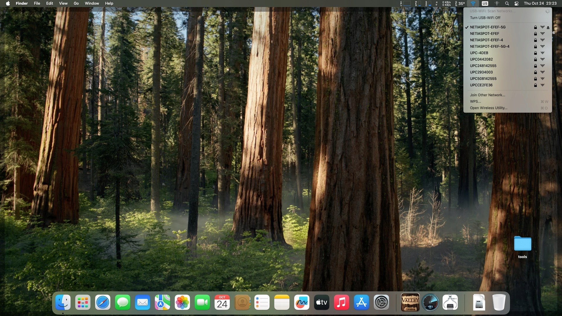Image resolution: width=562 pixels, height=316 pixels.
Task: Open the CPU usage monitor dropdown
Action: 405,4
